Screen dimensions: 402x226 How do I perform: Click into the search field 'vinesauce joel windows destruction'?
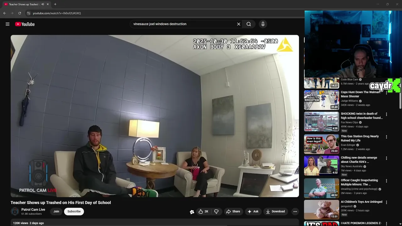[x=184, y=24]
